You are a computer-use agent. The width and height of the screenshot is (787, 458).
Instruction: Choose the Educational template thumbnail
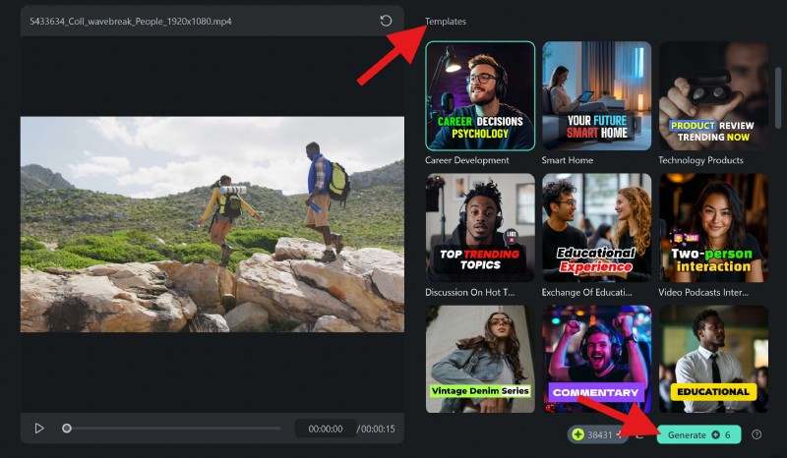[713, 359]
